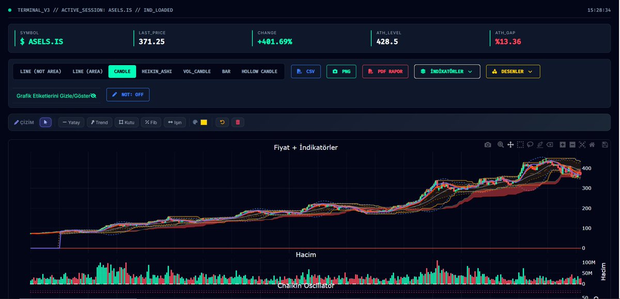Expand the DESENLER dropdown
The image size is (620, 299).
(513, 71)
